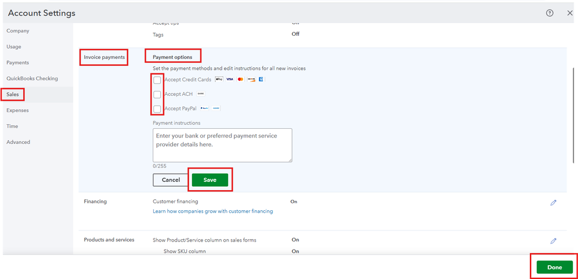The height and width of the screenshot is (279, 578).
Task: Click the Apple Pay card icon
Action: coord(219,79)
